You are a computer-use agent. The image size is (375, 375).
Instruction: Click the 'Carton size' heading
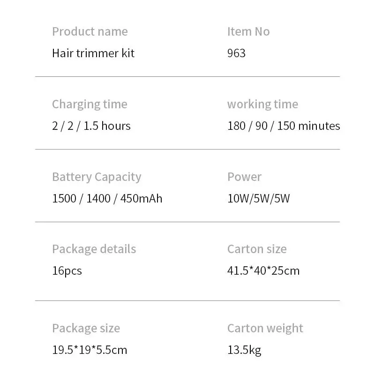[x=257, y=249]
